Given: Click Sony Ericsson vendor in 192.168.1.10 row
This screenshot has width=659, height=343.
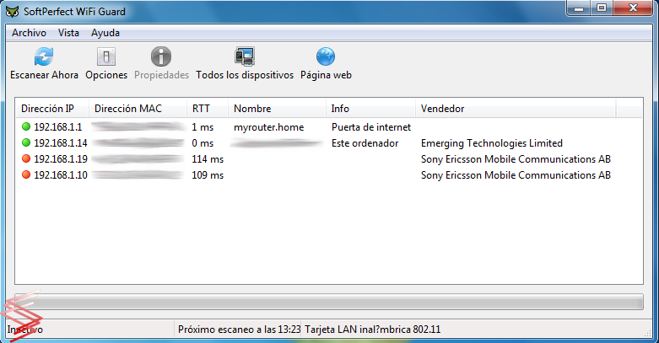Looking at the screenshot, I should [516, 175].
